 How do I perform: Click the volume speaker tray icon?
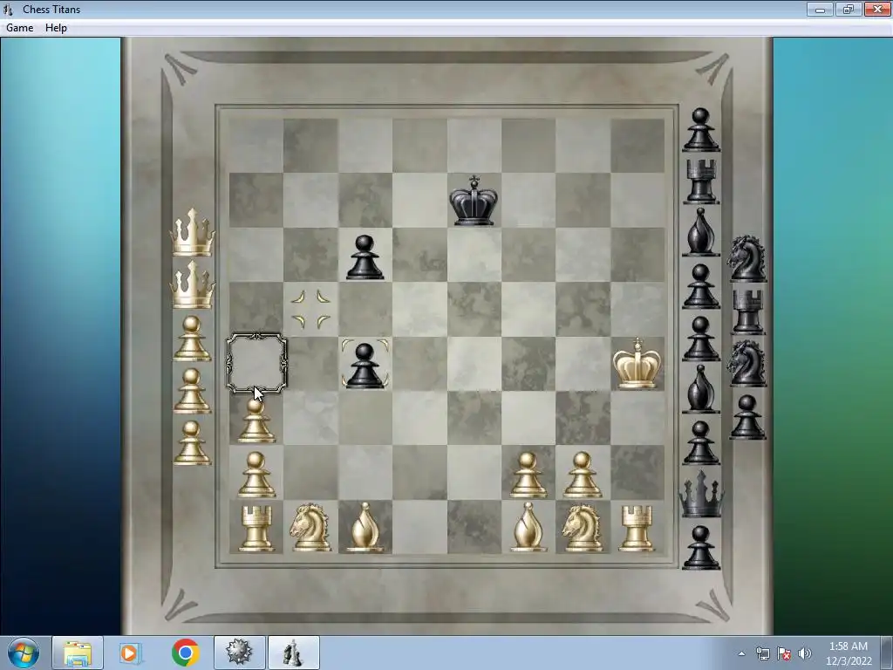(x=804, y=653)
